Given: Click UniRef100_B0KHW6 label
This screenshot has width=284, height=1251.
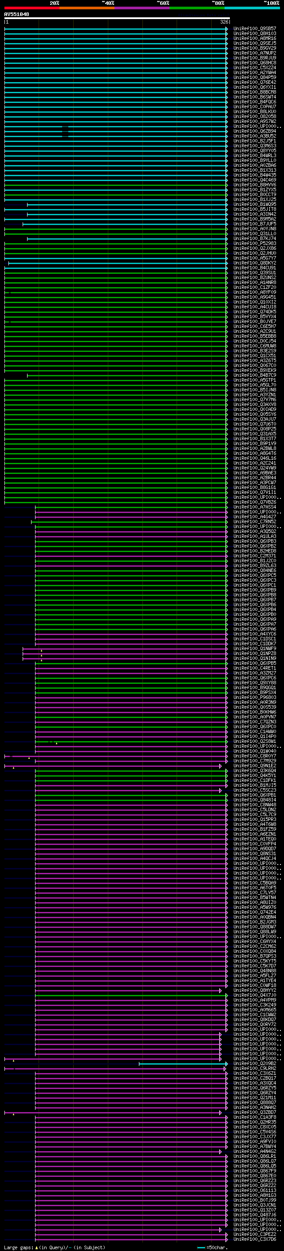Looking at the screenshot, I should (255, 712).
